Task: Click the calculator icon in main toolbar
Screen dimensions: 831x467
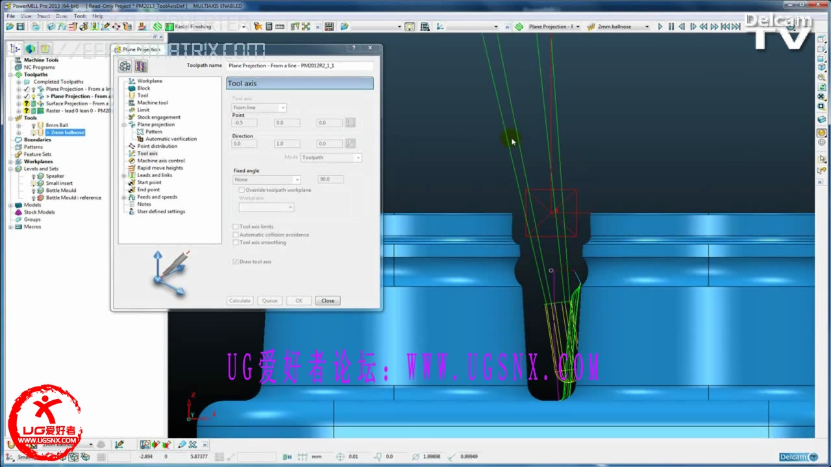Action: click(269, 27)
